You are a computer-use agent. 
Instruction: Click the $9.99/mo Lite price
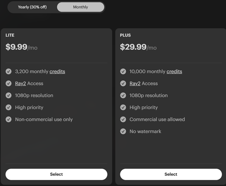pyautogui.click(x=21, y=47)
